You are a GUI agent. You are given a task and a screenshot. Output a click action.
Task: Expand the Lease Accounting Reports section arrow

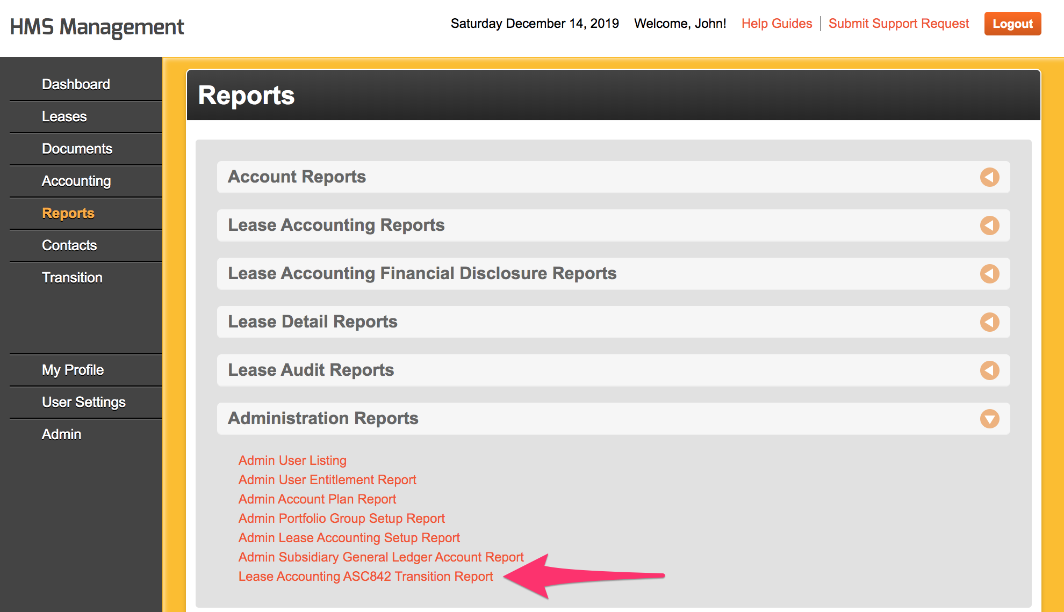(x=990, y=225)
